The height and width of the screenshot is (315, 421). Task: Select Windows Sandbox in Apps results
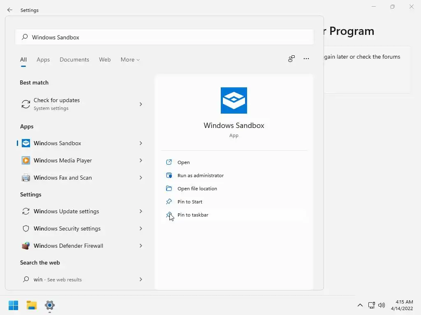82,143
